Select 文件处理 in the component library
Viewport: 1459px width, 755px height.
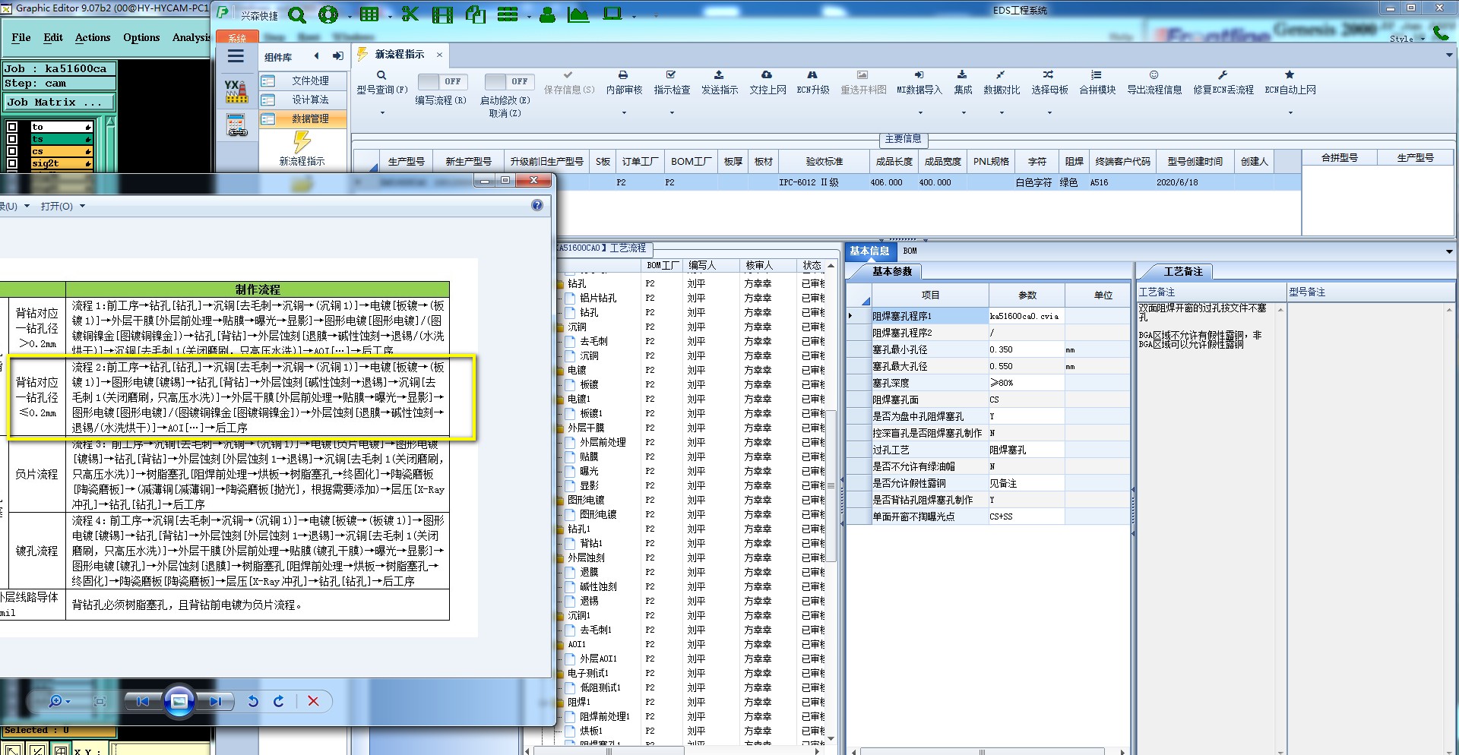click(302, 81)
